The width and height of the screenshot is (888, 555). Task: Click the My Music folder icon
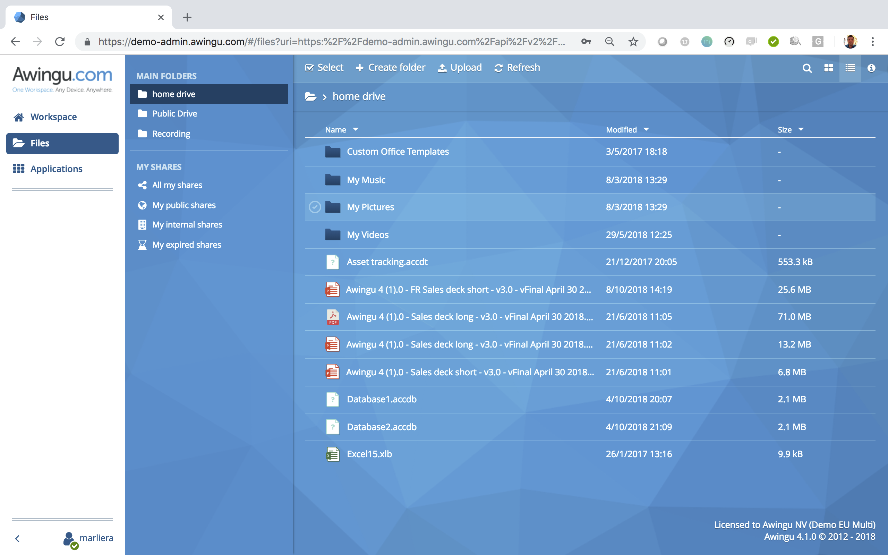(x=333, y=179)
